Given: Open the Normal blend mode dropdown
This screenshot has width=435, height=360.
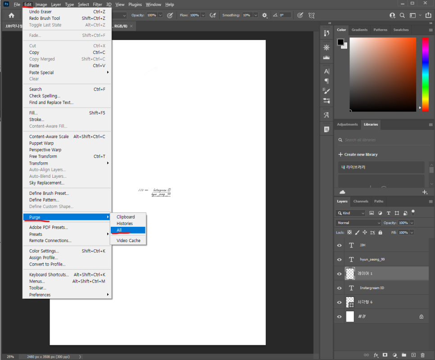Looking at the screenshot, I should coord(358,223).
